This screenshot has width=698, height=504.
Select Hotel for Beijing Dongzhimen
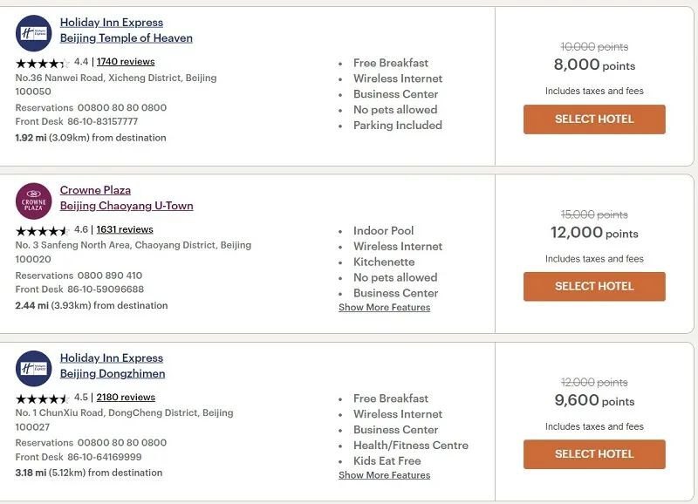[x=593, y=454]
